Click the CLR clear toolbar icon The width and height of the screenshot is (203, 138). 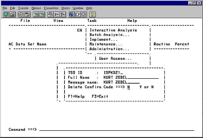pyautogui.click(x=84, y=14)
